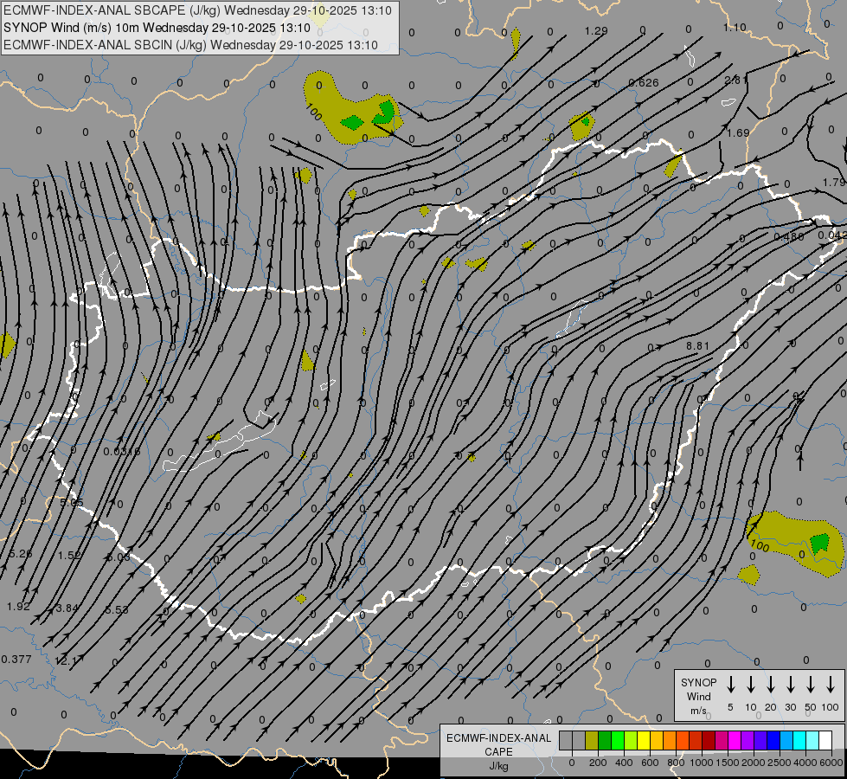Viewport: 847px width, 779px height.
Task: Click the 1.29 value near top edge
Action: pos(596,31)
